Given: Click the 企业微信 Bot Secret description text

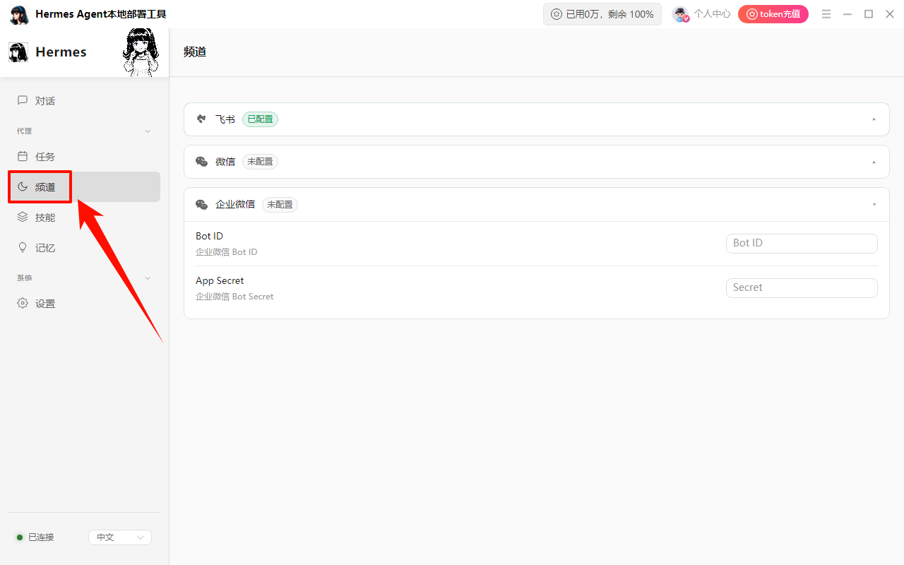Looking at the screenshot, I should pyautogui.click(x=234, y=297).
